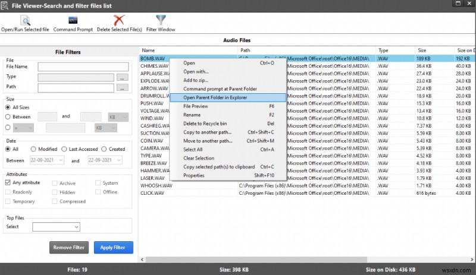Sort by the Size column header
The width and height of the screenshot is (476, 275).
click(434, 50)
